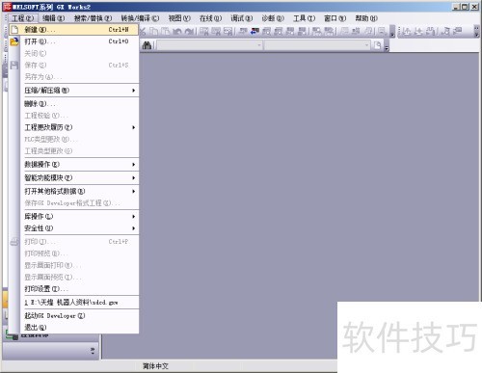This screenshot has height=373, width=482.
Task: Open the 工具 menu
Action: click(304, 18)
